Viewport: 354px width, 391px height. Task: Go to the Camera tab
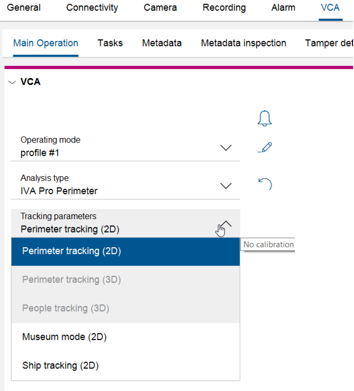point(160,8)
